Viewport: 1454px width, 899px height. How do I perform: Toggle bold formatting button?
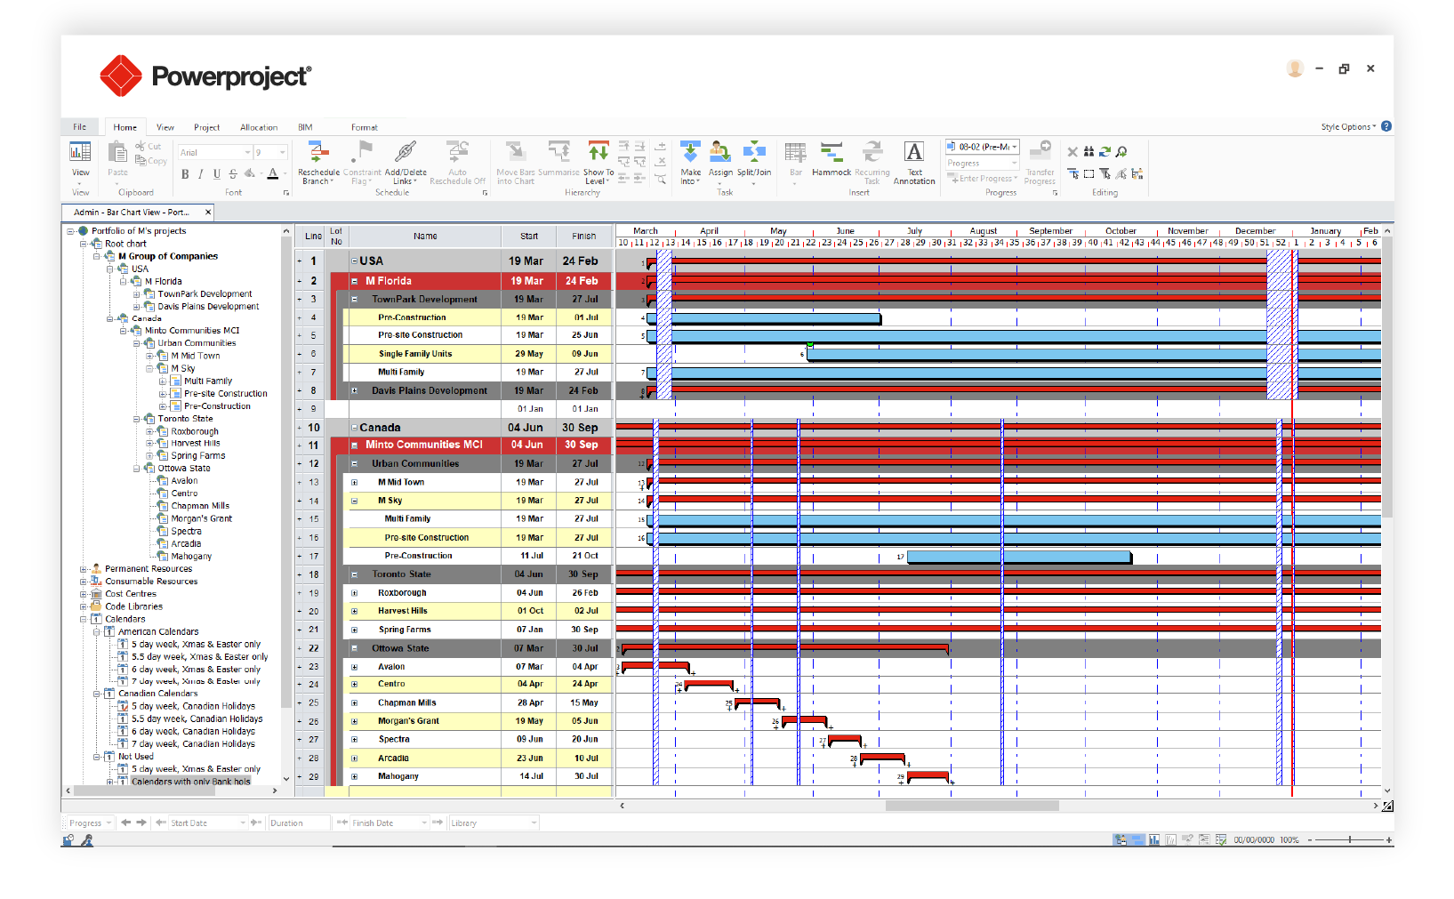(x=185, y=174)
